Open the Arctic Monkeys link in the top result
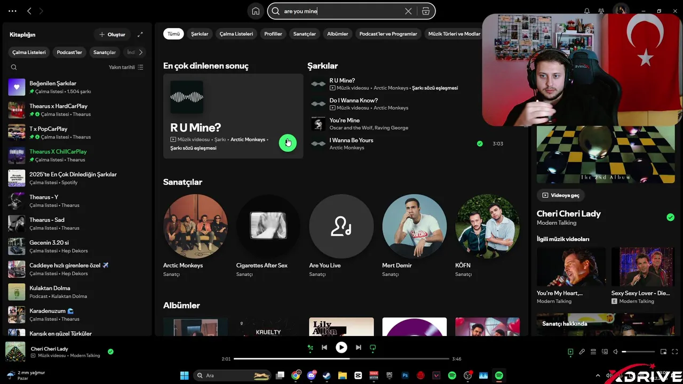Viewport: 683px width, 384px height. coord(248,139)
